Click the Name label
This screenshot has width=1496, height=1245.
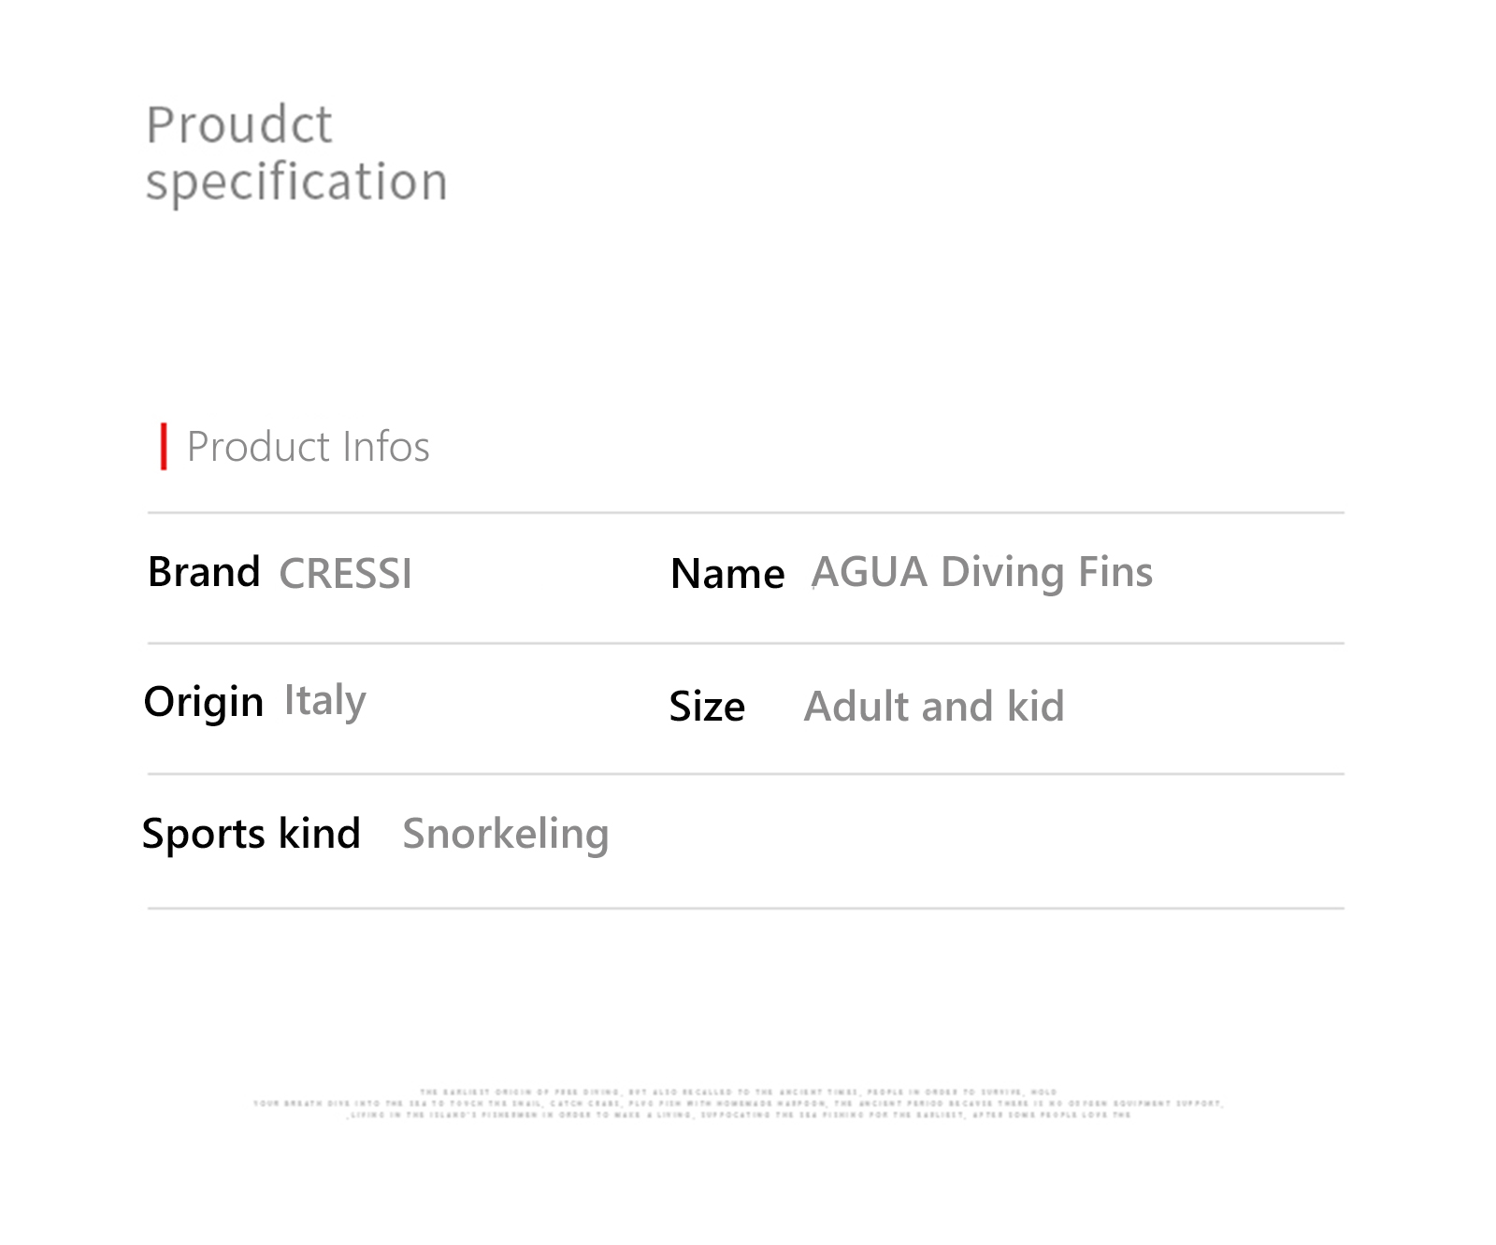727,574
